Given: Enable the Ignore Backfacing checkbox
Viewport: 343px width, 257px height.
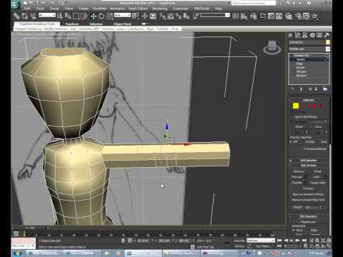Looking at the screenshot, I should [x=293, y=117].
